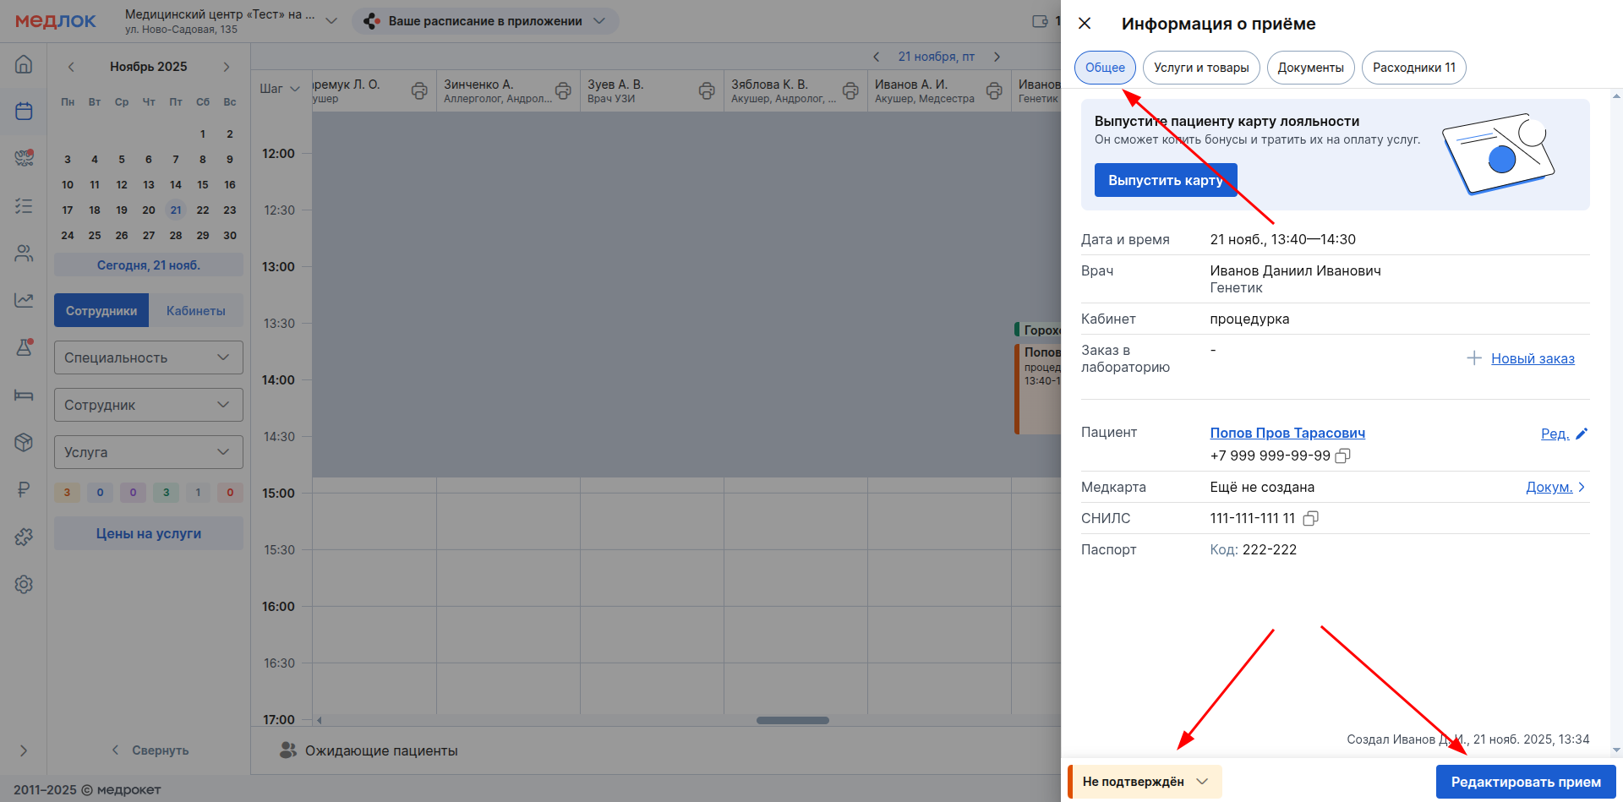Image resolution: width=1623 pixels, height=802 pixels.
Task: Click print icon next to Зинченко А.
Action: (x=563, y=90)
